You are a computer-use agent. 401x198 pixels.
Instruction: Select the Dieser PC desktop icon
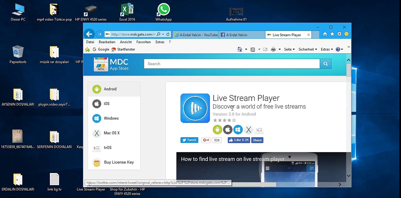18,12
